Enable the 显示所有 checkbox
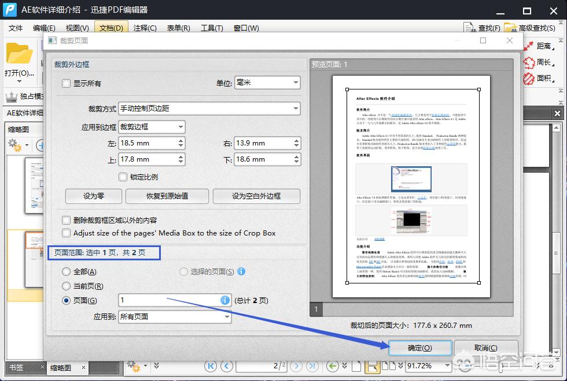The image size is (567, 381). 67,83
